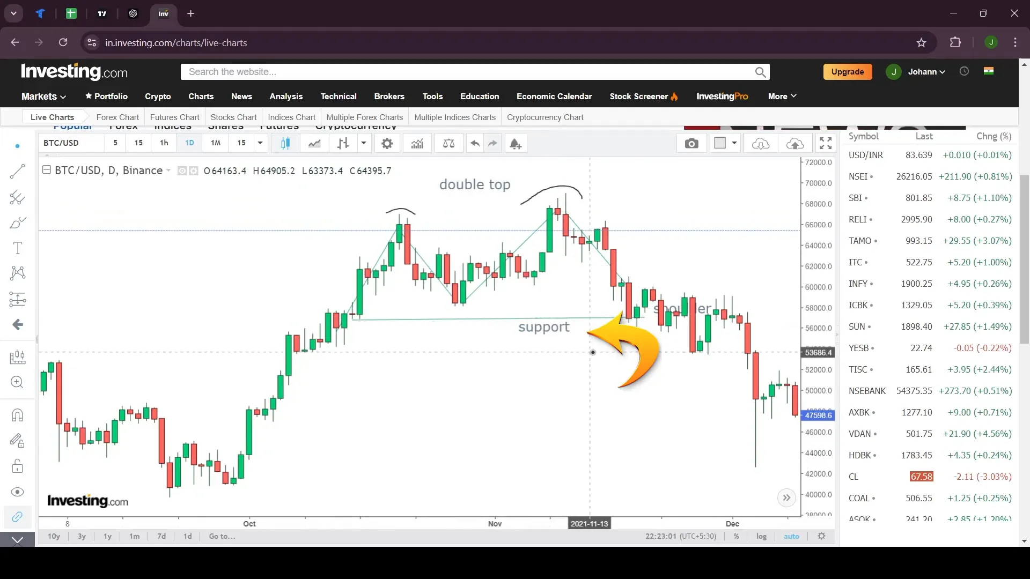Image resolution: width=1030 pixels, height=579 pixels.
Task: Click the BTC/USD symbol input field
Action: 72,143
